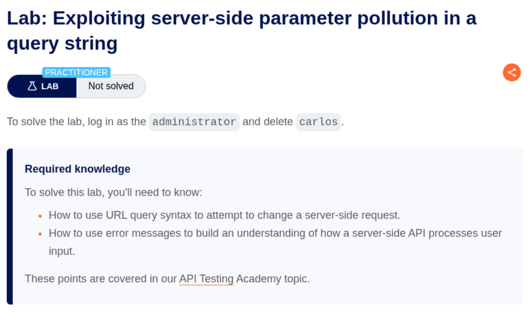This screenshot has height=332, width=531.
Task: Click the bullet text about error messages
Action: [x=275, y=233]
